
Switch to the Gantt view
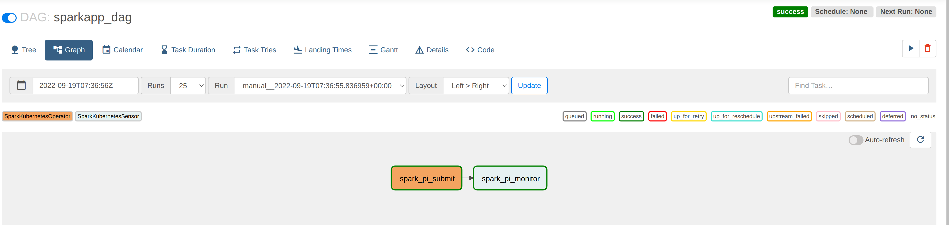click(383, 50)
